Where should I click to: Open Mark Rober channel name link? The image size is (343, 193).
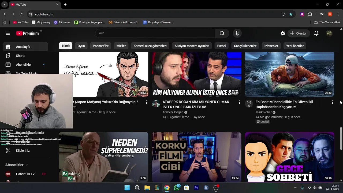[264, 112]
